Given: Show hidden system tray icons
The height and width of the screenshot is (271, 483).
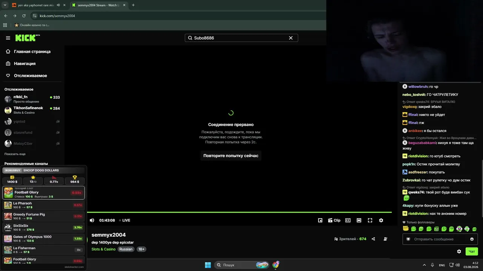Looking at the screenshot, I should (424, 265).
